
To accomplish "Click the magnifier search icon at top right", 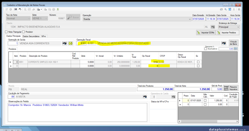I will 225,10.
